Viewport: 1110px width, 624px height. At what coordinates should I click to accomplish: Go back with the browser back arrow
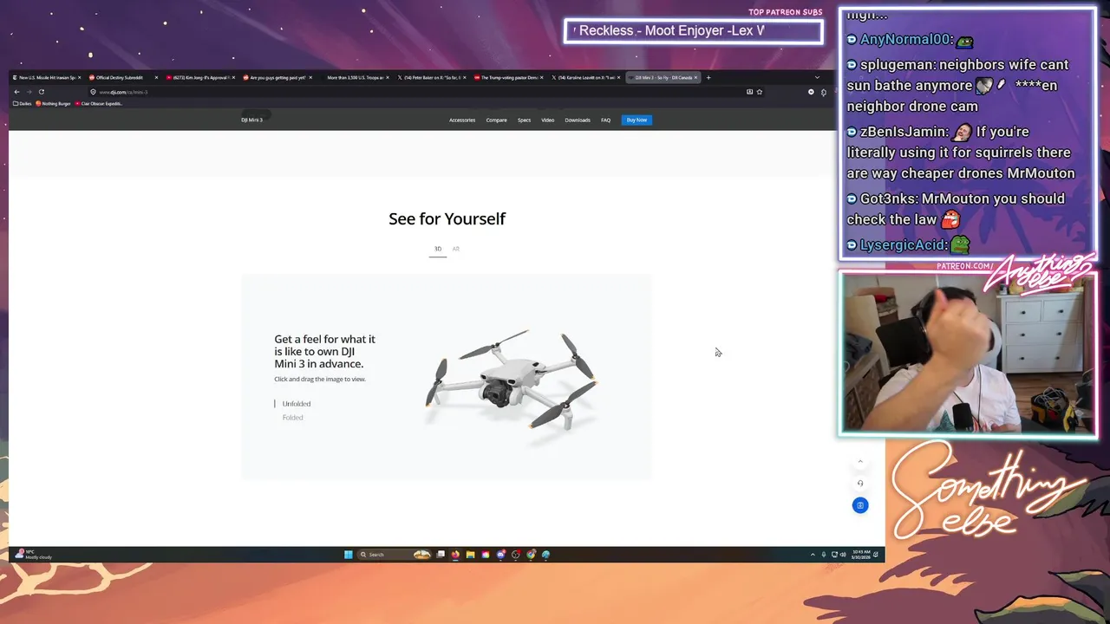[x=16, y=92]
